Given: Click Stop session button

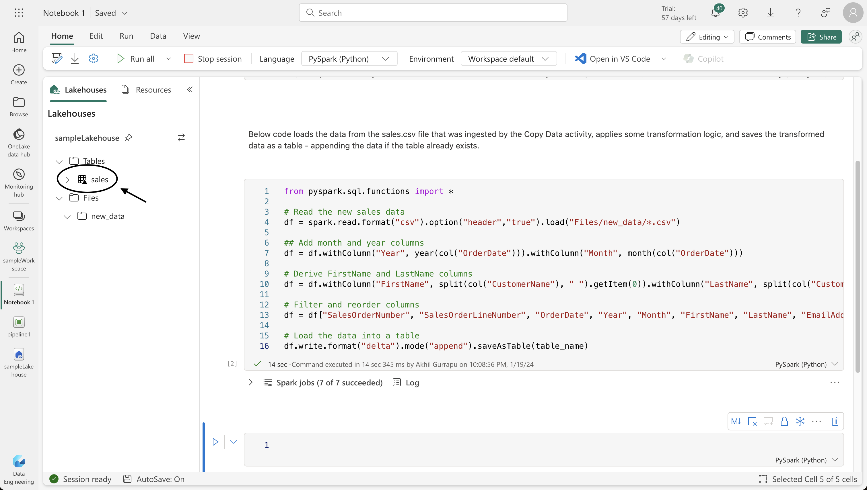Looking at the screenshot, I should pyautogui.click(x=213, y=58).
